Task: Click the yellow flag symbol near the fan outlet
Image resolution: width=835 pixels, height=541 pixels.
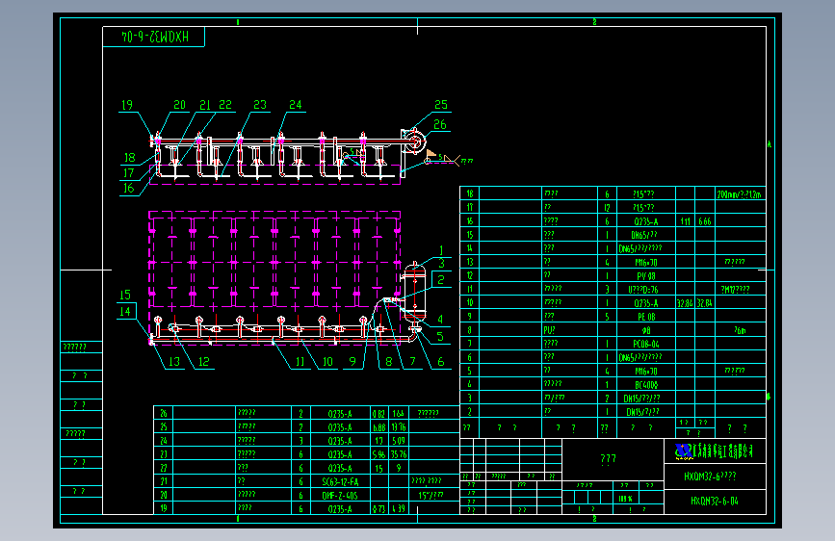Action: [431, 154]
